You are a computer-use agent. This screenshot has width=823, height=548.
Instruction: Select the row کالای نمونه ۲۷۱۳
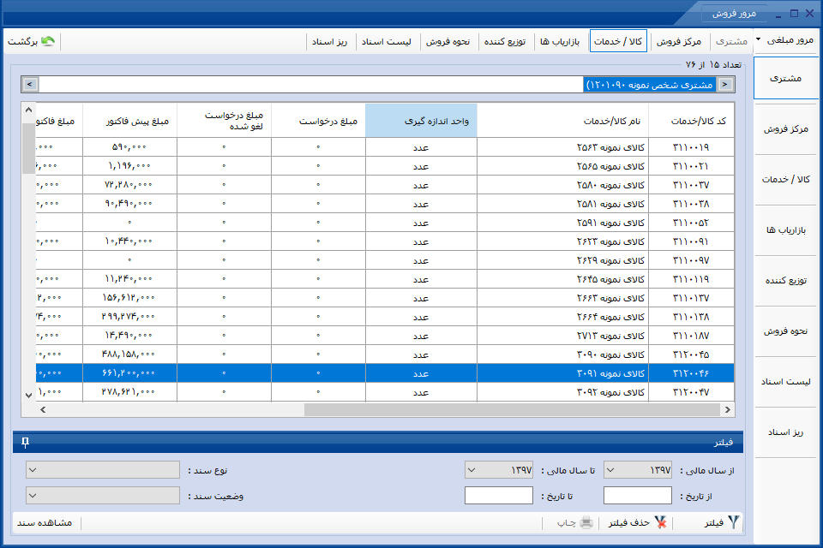tap(385, 336)
